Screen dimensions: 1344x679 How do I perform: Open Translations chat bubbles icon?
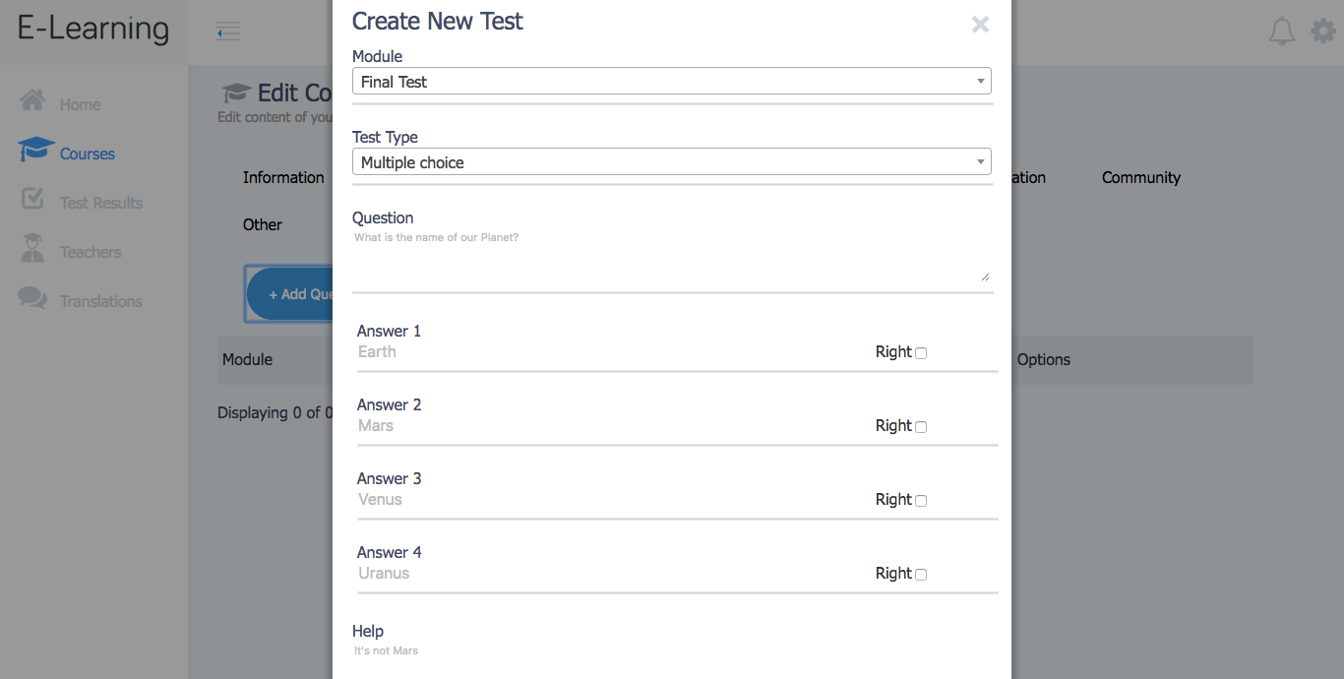click(32, 298)
